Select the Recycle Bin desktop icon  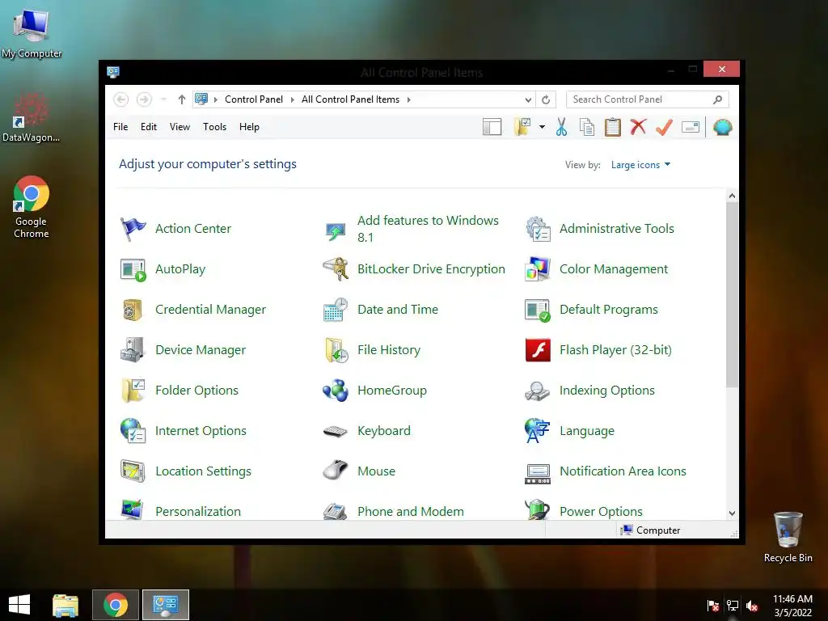coord(788,537)
